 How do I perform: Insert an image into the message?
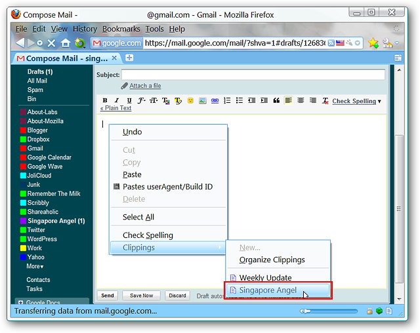click(203, 100)
